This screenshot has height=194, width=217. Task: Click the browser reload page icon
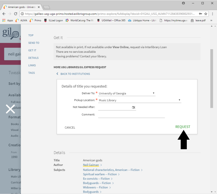(x=16, y=14)
